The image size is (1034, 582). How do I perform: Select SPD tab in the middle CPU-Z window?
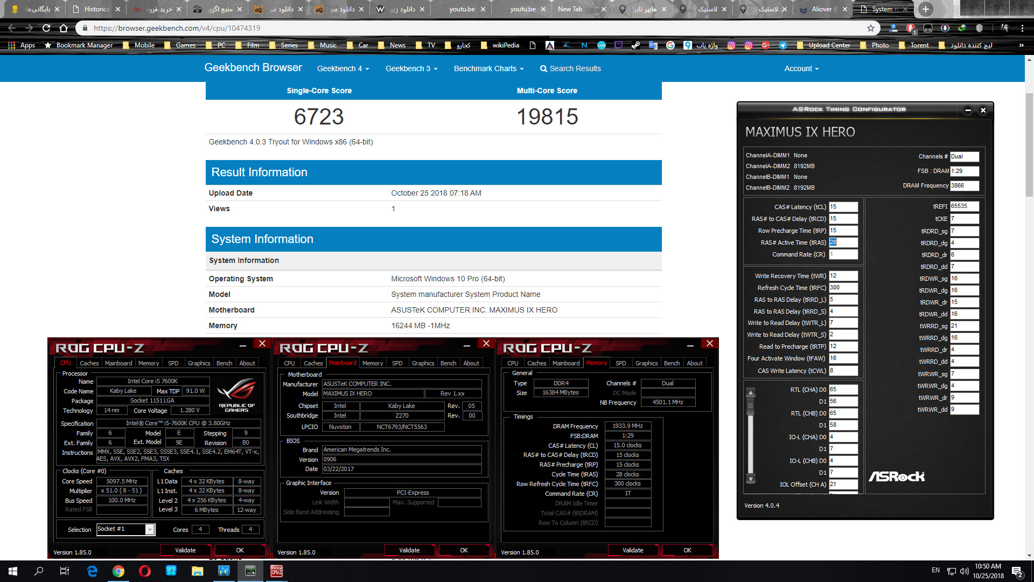(397, 363)
